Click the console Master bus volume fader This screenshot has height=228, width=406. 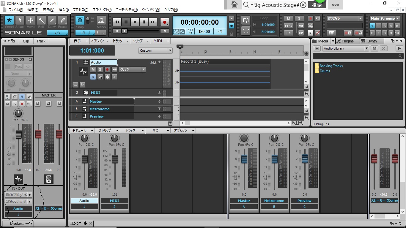pyautogui.click(x=244, y=159)
